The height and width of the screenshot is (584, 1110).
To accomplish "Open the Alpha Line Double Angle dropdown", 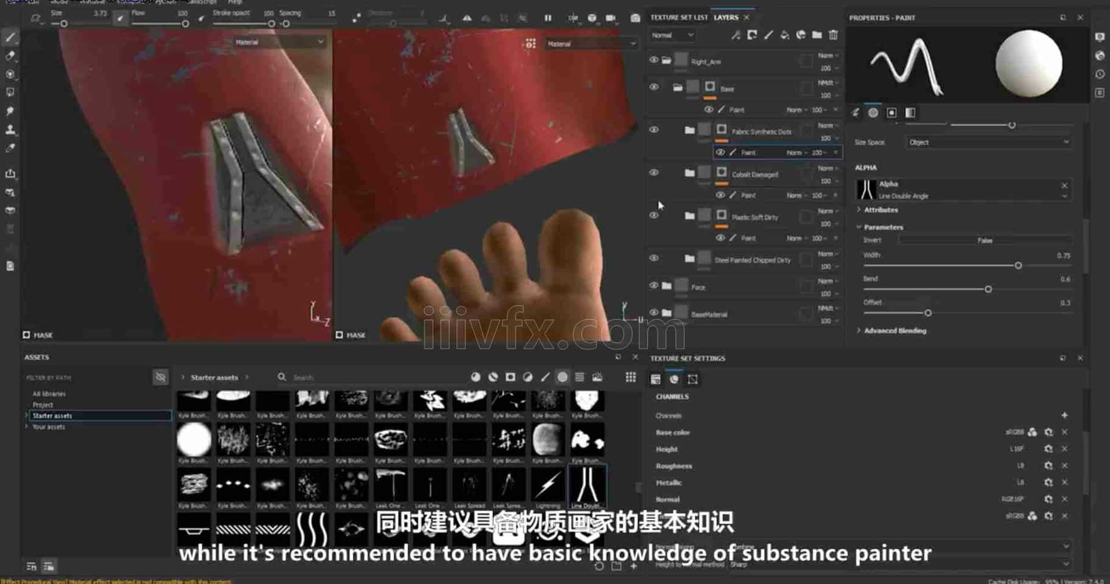I will [x=1065, y=196].
